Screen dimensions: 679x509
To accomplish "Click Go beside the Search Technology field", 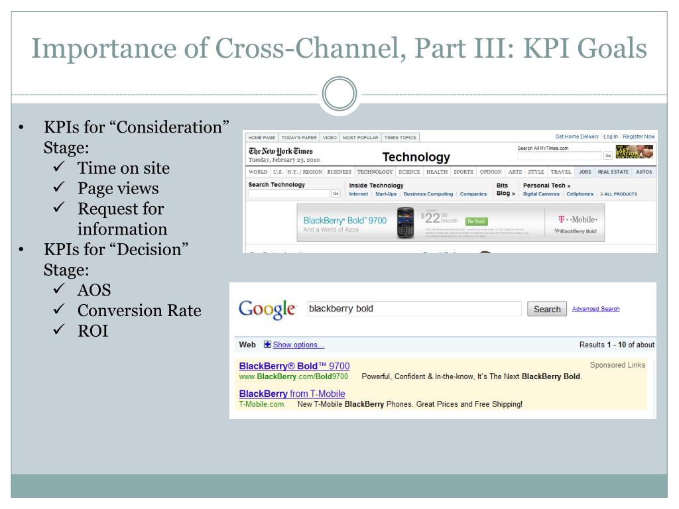I will (336, 194).
